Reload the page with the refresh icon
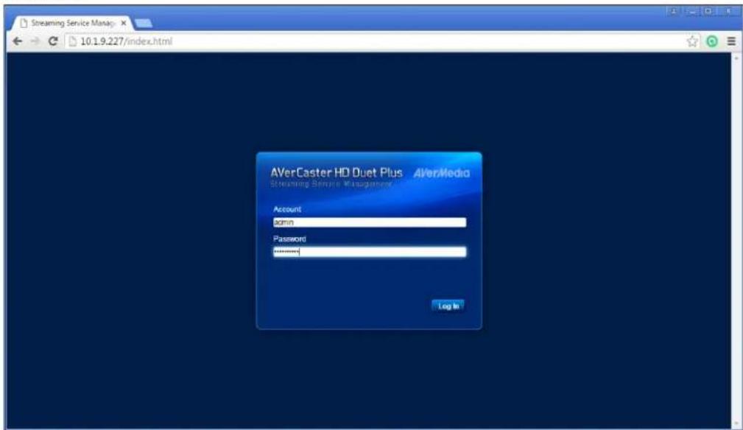743x430 pixels. [x=53, y=41]
